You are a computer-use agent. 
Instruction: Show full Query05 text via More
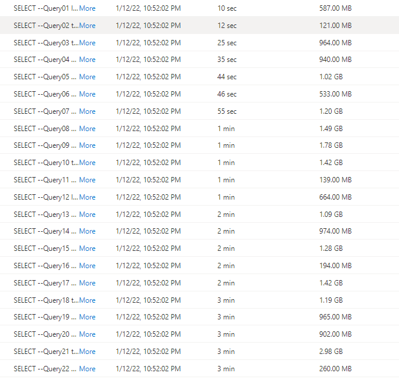pos(87,77)
